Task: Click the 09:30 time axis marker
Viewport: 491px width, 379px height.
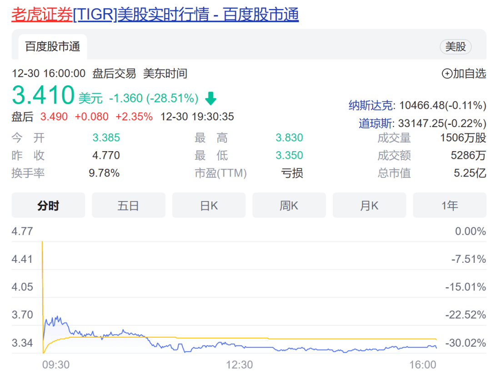Action: click(56, 365)
